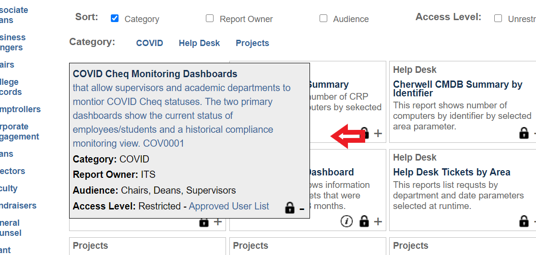Click lock icon beside the info icon
Screen dimensions: 536x255
click(364, 221)
